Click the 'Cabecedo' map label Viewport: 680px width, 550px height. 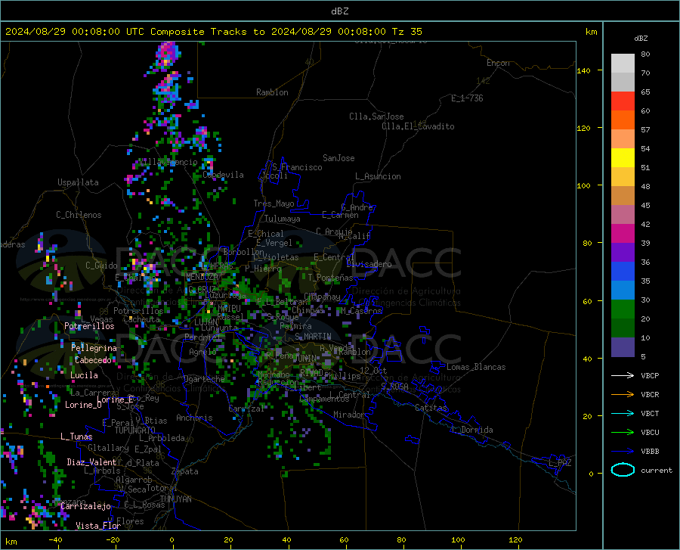(93, 360)
